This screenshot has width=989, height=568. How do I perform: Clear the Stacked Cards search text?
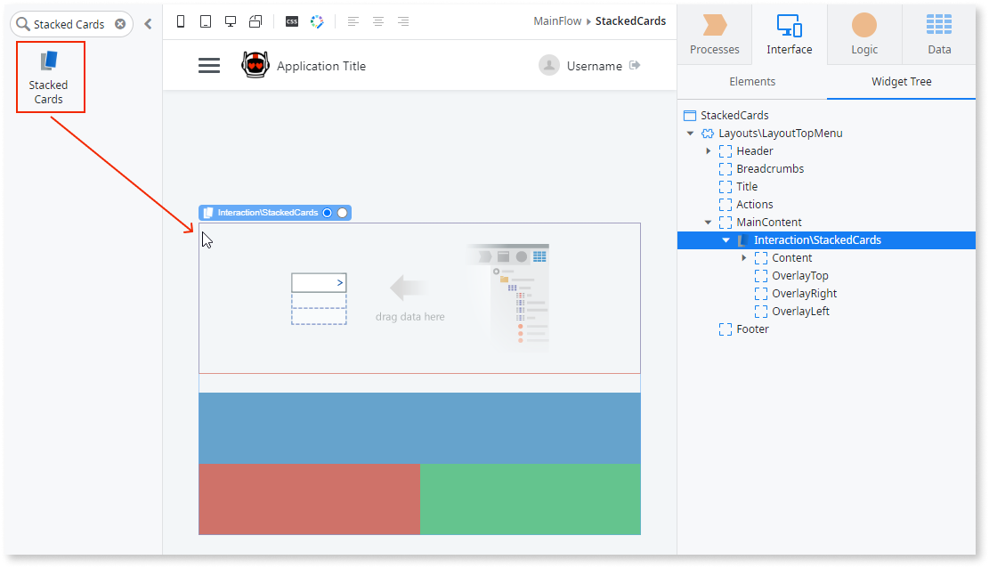click(120, 24)
